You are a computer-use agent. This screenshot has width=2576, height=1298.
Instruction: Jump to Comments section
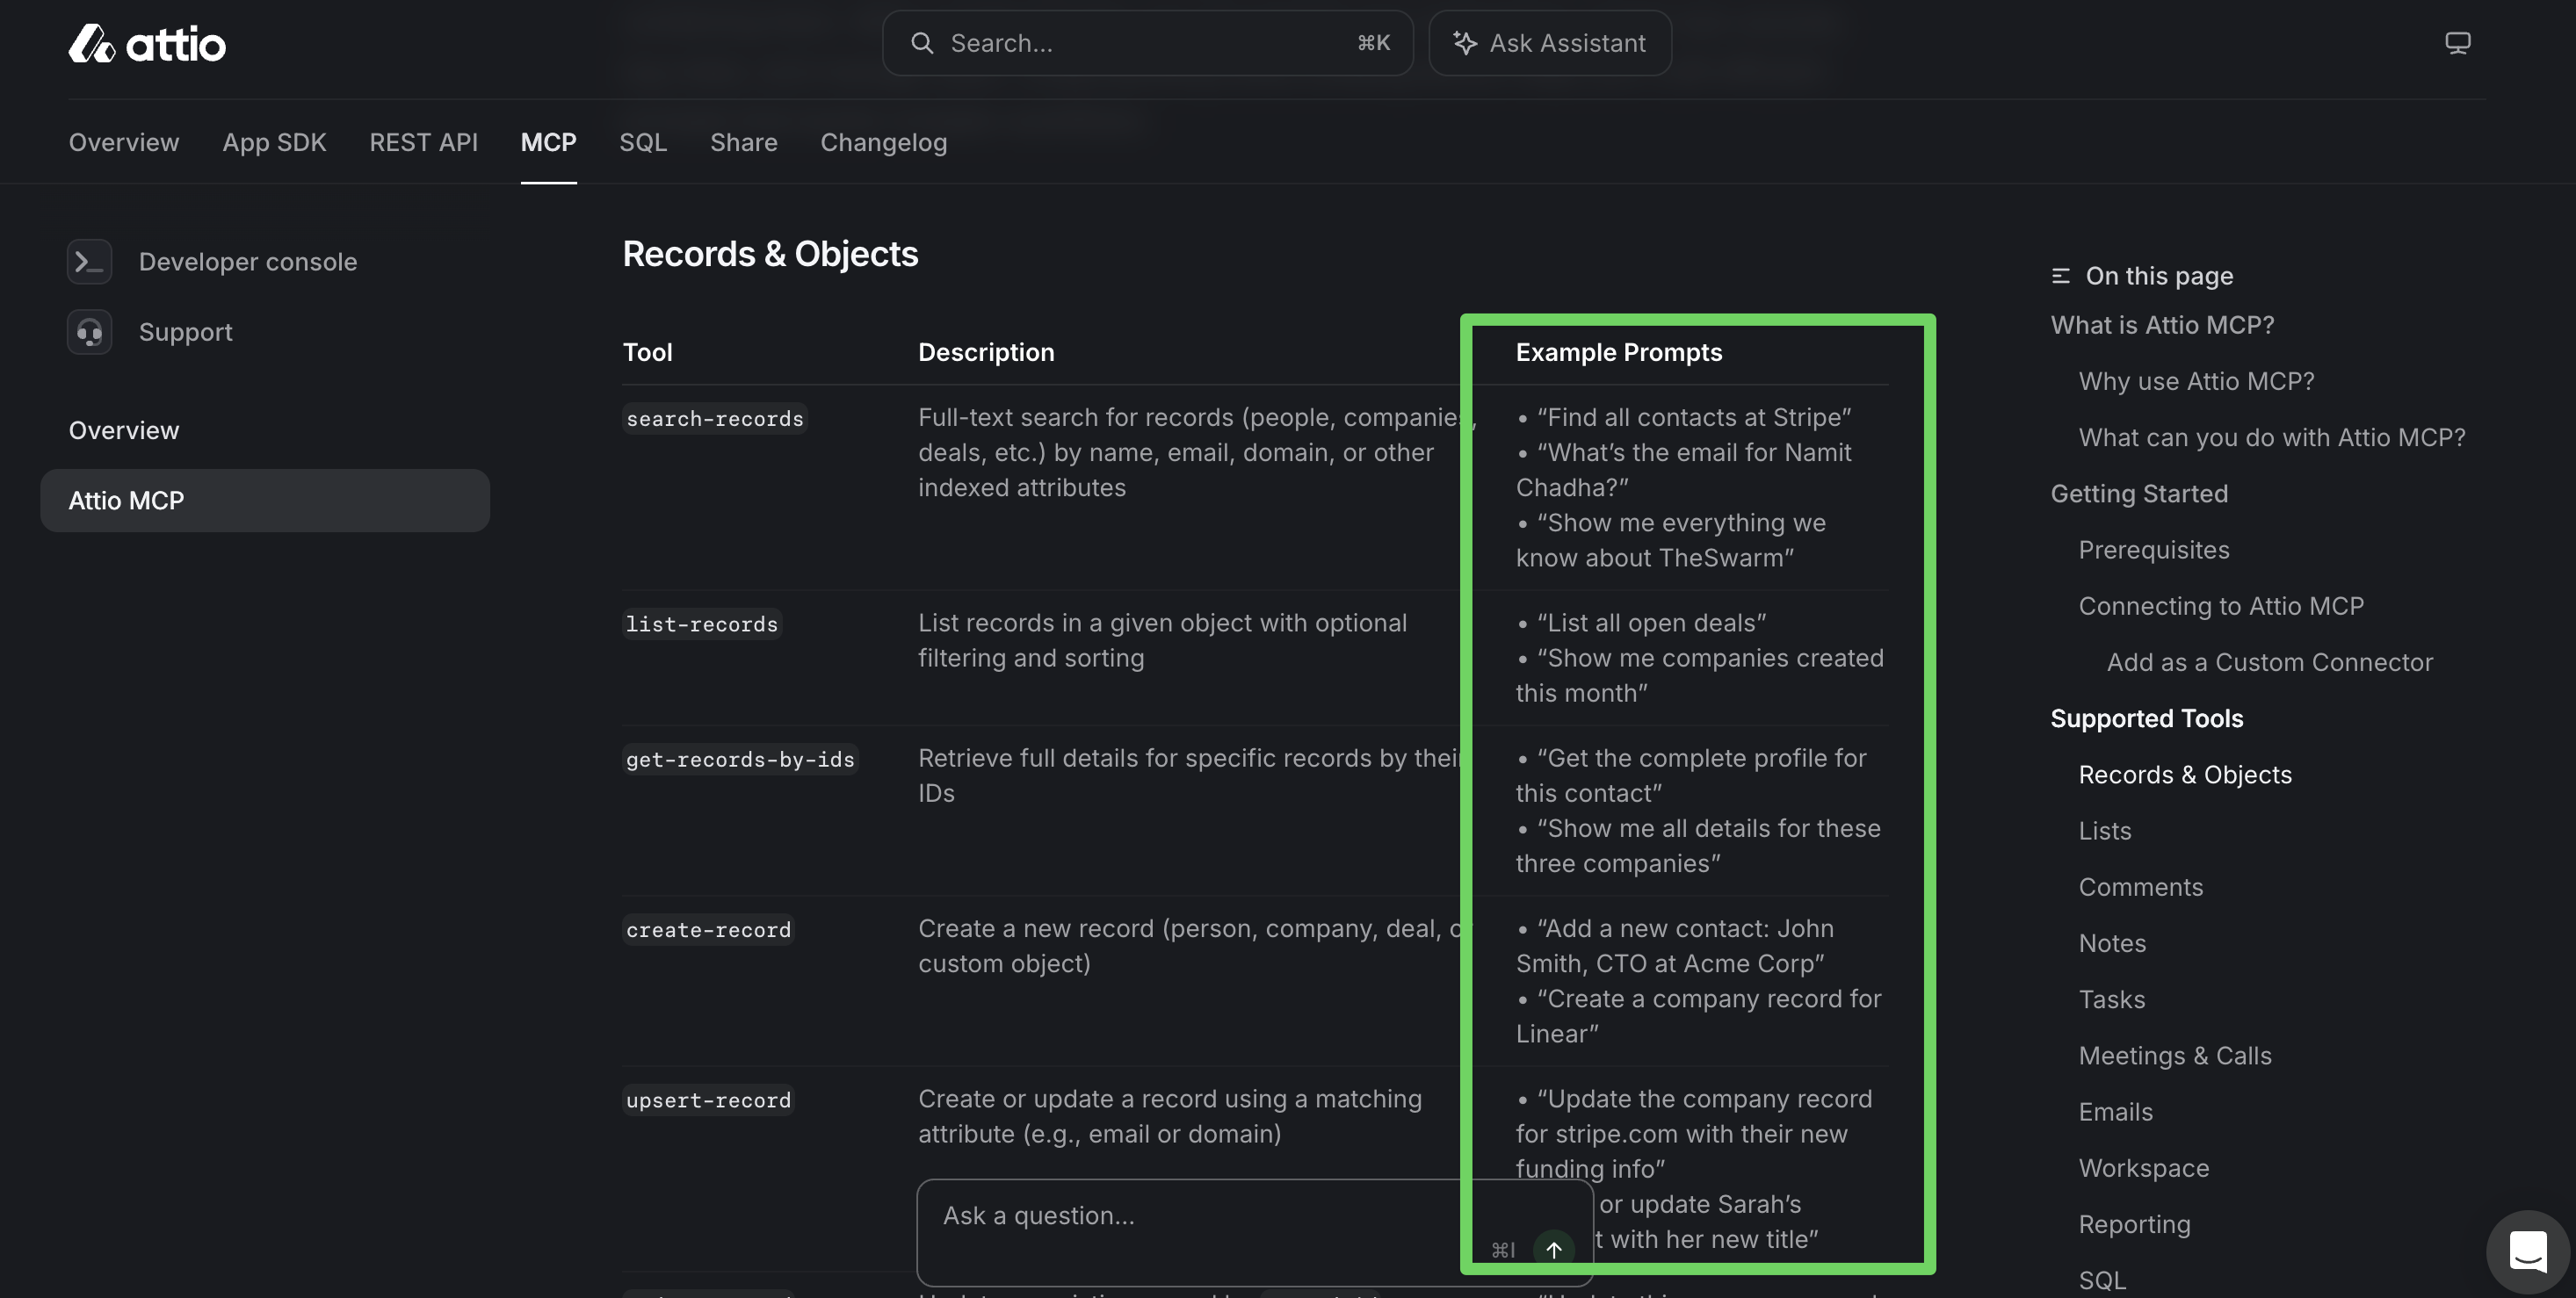pyautogui.click(x=2140, y=886)
